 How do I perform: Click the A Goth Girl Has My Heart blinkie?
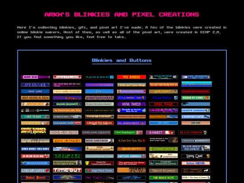tap(131, 141)
